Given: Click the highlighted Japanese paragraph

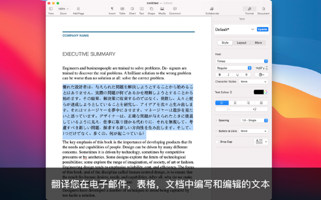Looking at the screenshot, I should (x=128, y=110).
